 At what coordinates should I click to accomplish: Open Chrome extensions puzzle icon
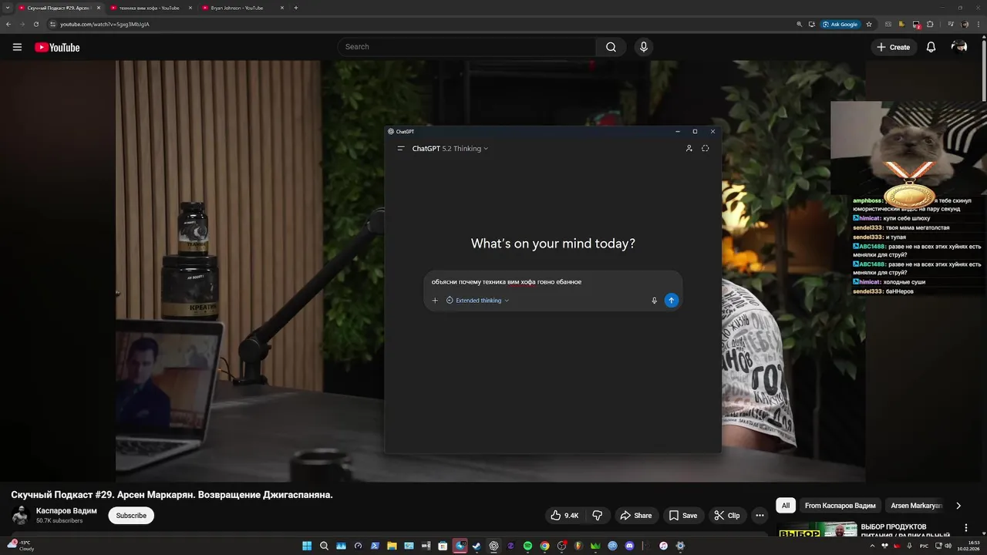[x=930, y=24]
